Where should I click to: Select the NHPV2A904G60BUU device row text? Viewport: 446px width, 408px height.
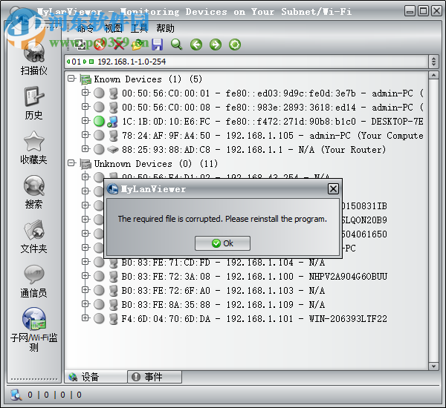point(254,276)
